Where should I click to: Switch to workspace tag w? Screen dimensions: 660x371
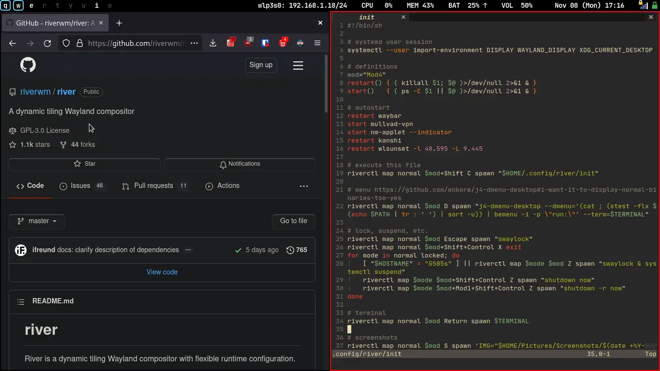pyautogui.click(x=18, y=5)
